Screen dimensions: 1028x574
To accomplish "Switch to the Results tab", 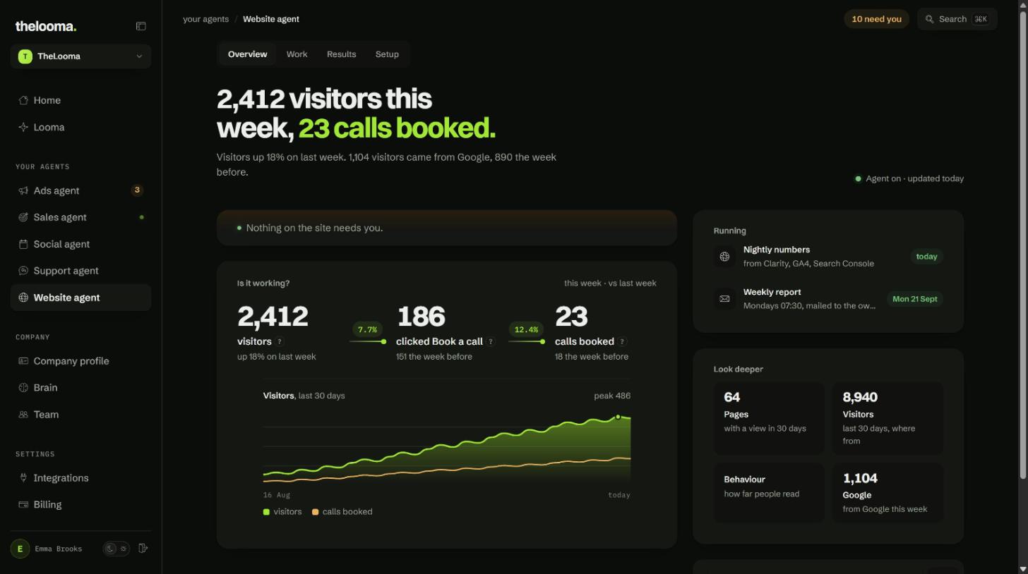I will [x=341, y=54].
